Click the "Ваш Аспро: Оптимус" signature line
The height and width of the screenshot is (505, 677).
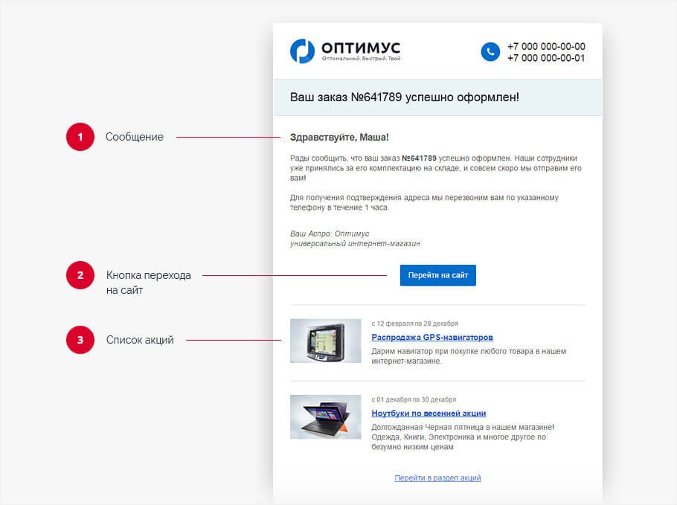pyautogui.click(x=329, y=234)
